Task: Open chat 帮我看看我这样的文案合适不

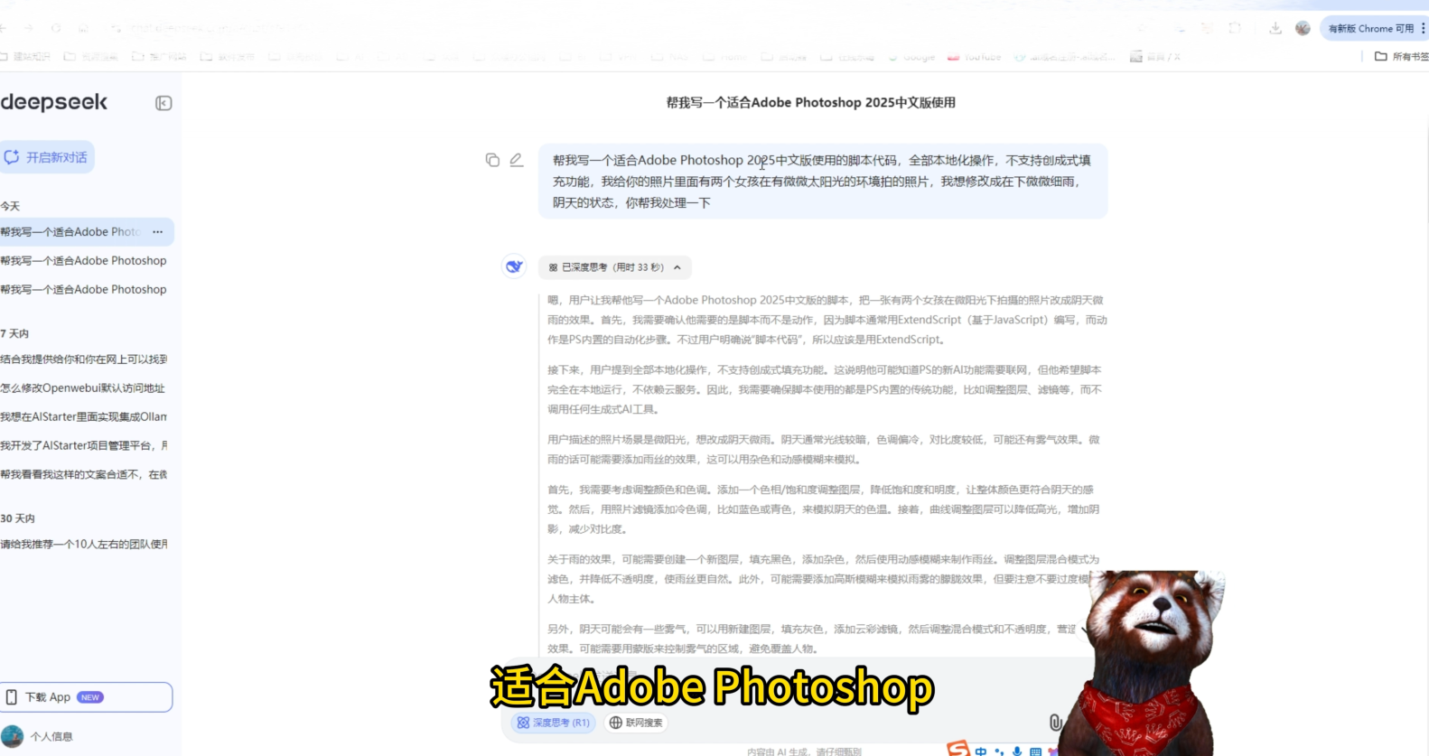Action: coord(84,474)
